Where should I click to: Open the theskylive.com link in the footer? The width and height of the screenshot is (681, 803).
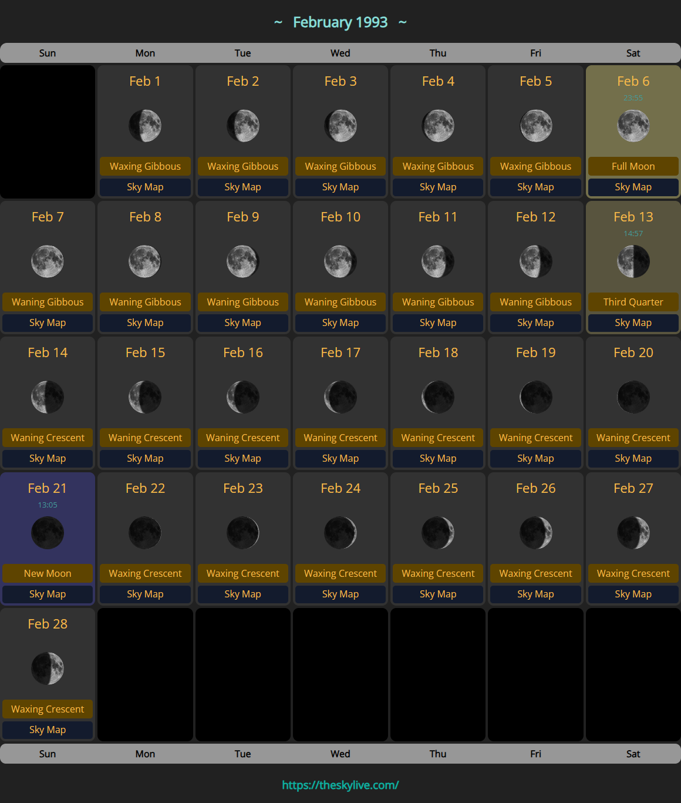pos(340,785)
